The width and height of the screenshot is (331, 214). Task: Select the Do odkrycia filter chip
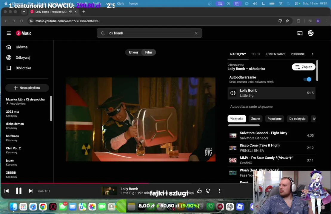(297, 119)
